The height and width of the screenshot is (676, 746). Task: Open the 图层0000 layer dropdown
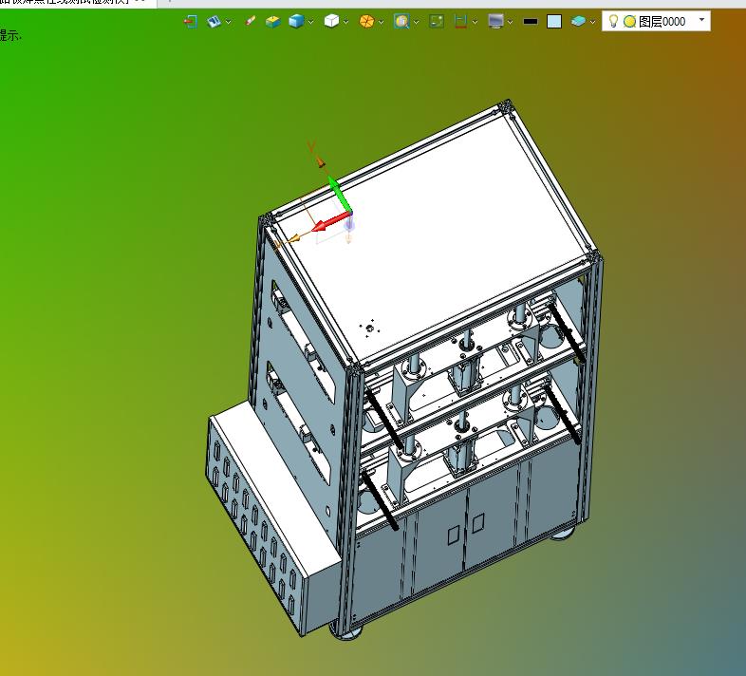[701, 20]
